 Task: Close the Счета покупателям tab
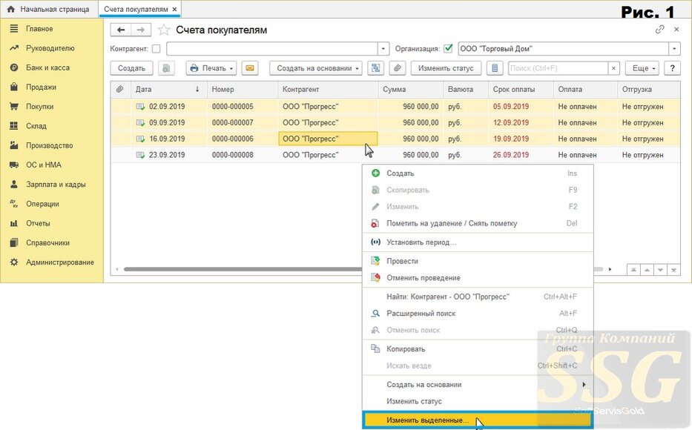(x=175, y=9)
